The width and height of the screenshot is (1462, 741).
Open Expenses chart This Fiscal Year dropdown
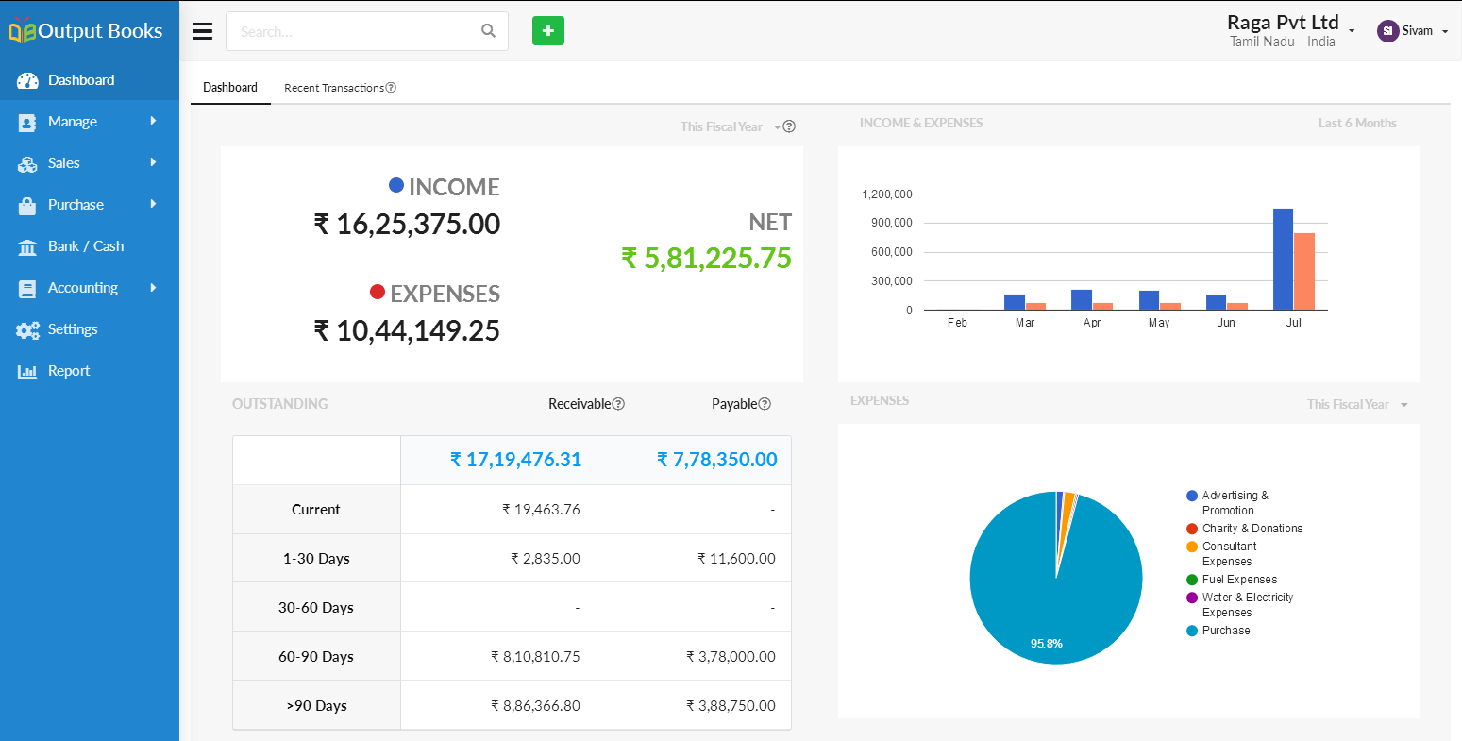(1357, 404)
